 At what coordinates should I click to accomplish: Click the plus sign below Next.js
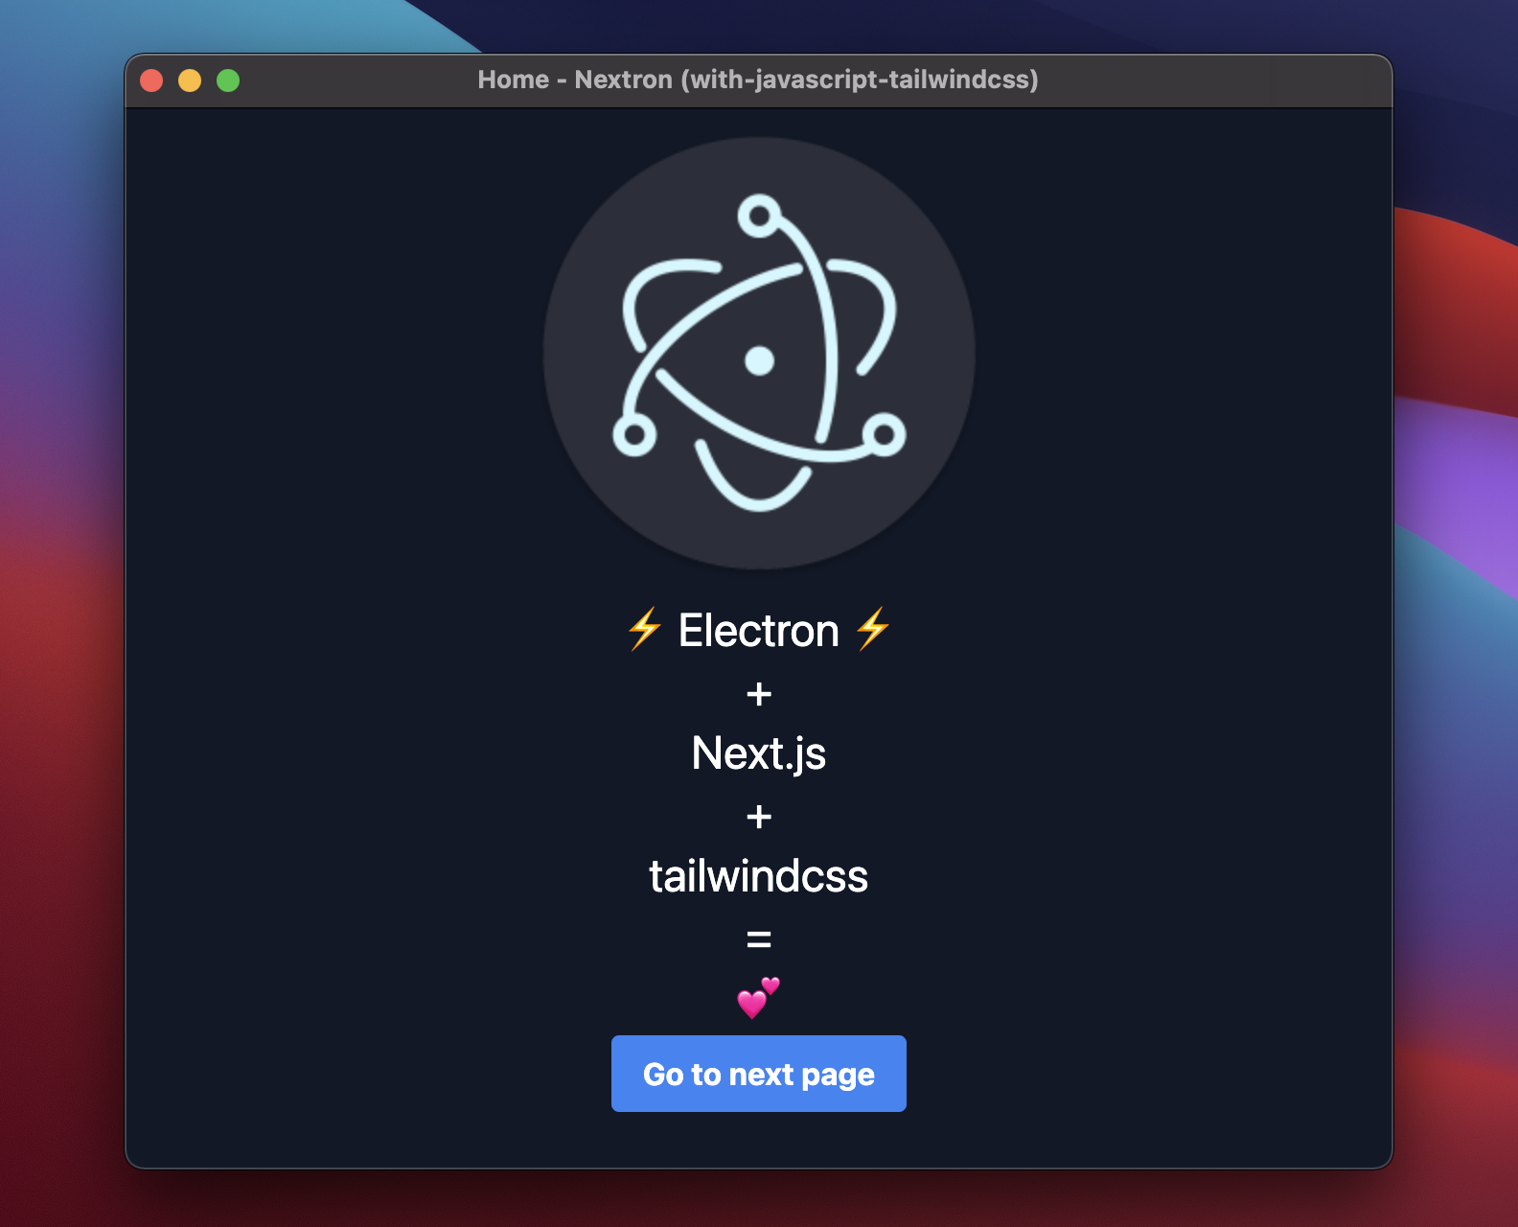[759, 816]
